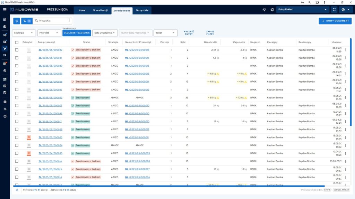The image size is (355, 199).
Task: Click the lightbulb icon in header
Action: click(264, 10)
